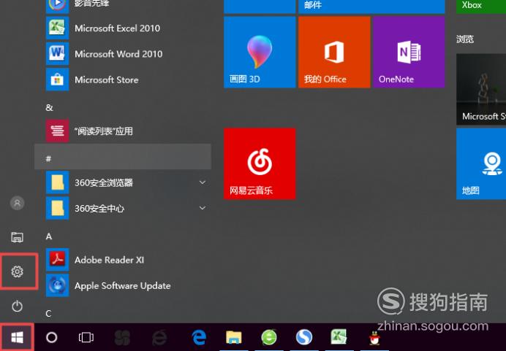Open Apple Software Update
This screenshot has width=506, height=351.
(x=123, y=285)
